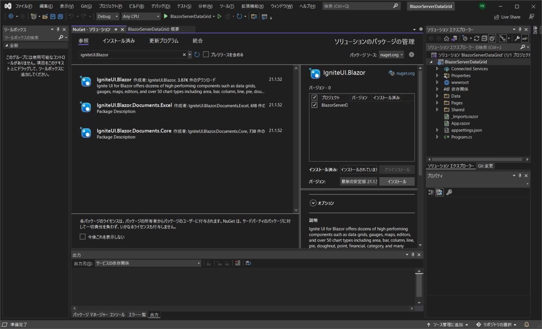Click the Save All toolbar icon

pyautogui.click(x=60, y=16)
